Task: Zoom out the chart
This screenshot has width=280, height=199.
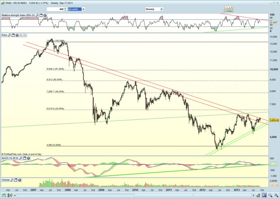Action: pyautogui.click(x=270, y=195)
